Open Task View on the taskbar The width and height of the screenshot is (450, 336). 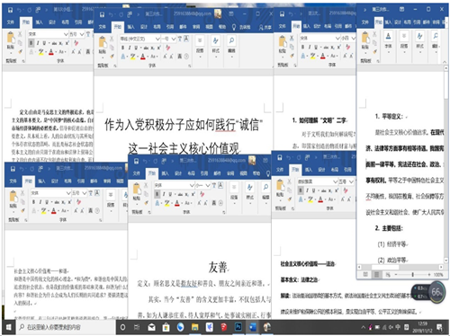(137, 327)
